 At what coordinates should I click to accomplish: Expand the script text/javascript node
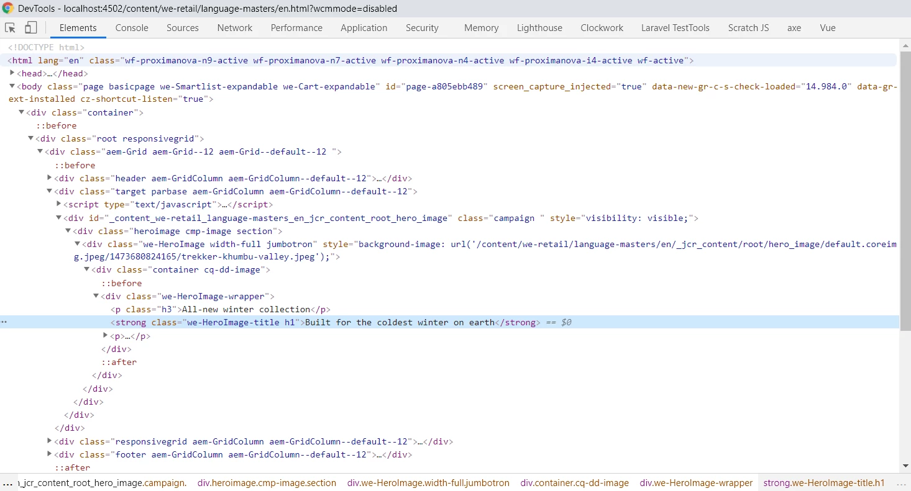[x=59, y=204]
